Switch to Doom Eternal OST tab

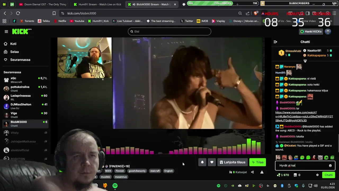point(44,5)
